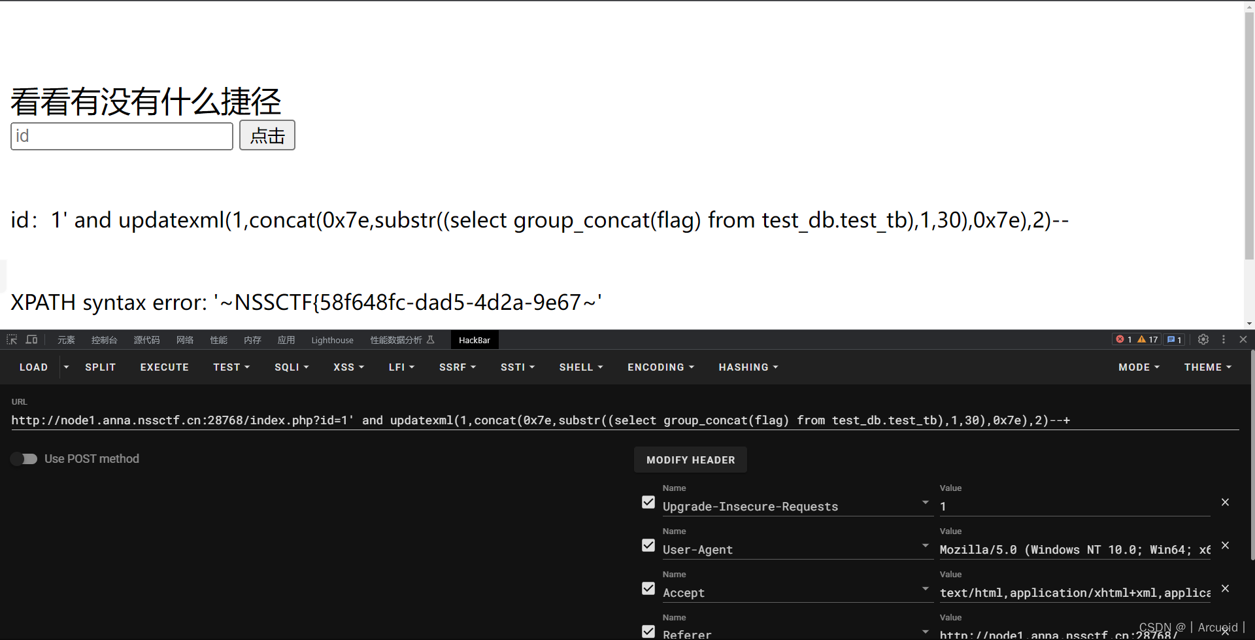Open the SSRF dropdown menu
The width and height of the screenshot is (1255, 640).
[458, 367]
